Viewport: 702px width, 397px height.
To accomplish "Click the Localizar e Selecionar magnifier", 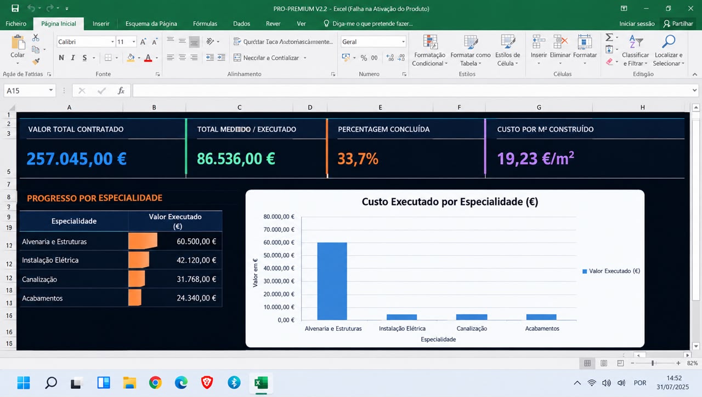I will [x=669, y=42].
